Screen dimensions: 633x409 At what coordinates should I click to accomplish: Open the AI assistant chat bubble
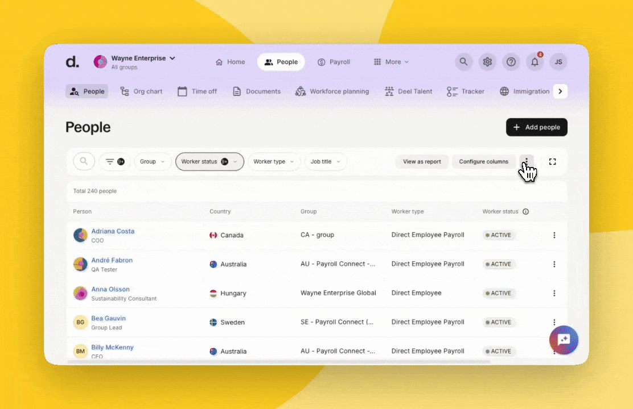click(564, 340)
